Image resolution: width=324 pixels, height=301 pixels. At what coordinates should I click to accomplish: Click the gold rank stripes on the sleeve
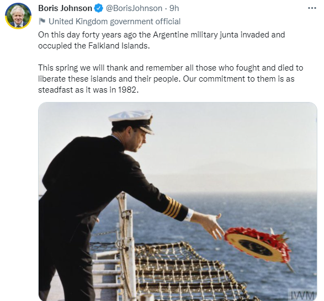172,207
